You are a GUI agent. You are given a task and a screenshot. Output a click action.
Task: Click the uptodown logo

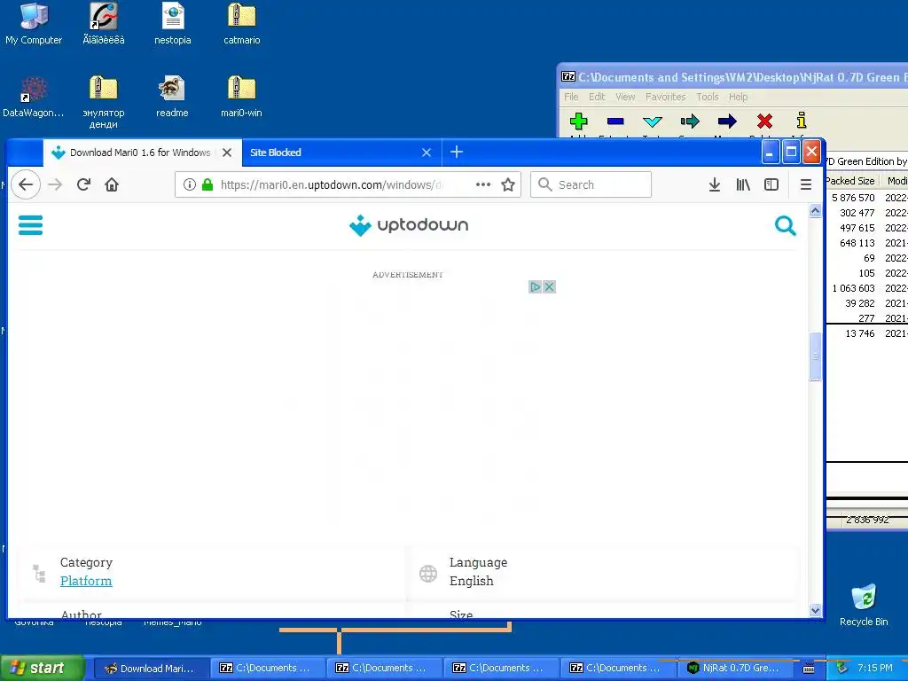pos(409,225)
